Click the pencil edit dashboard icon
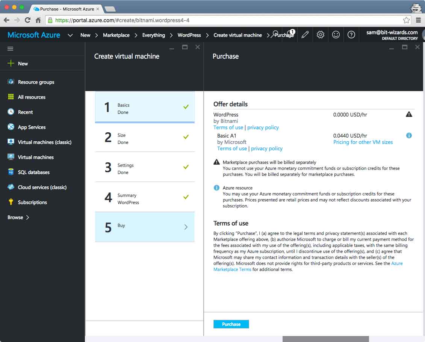This screenshot has width=425, height=342. (305, 35)
